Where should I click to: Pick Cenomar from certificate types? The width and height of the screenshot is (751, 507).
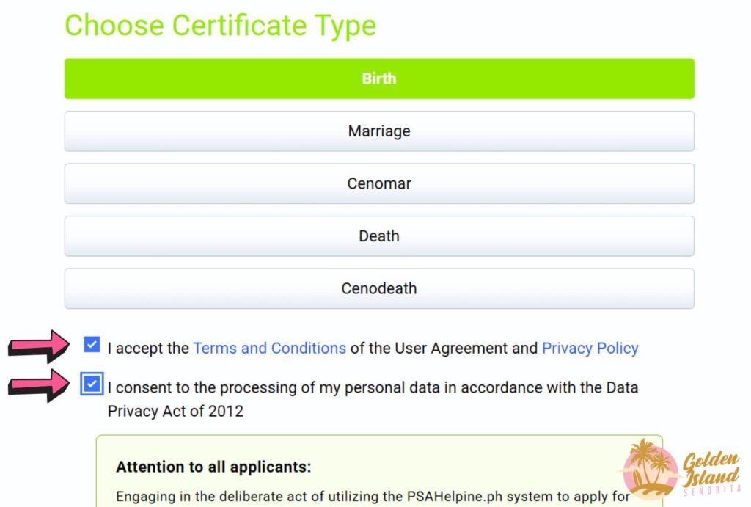378,183
